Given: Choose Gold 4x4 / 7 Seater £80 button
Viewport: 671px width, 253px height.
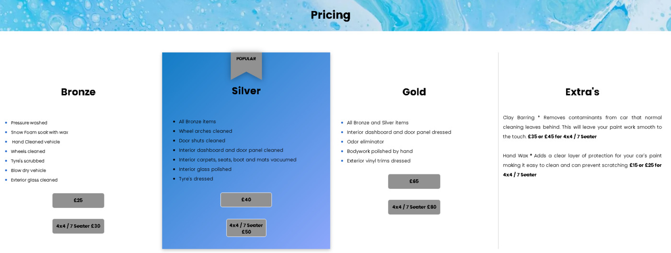Looking at the screenshot, I should pyautogui.click(x=414, y=207).
